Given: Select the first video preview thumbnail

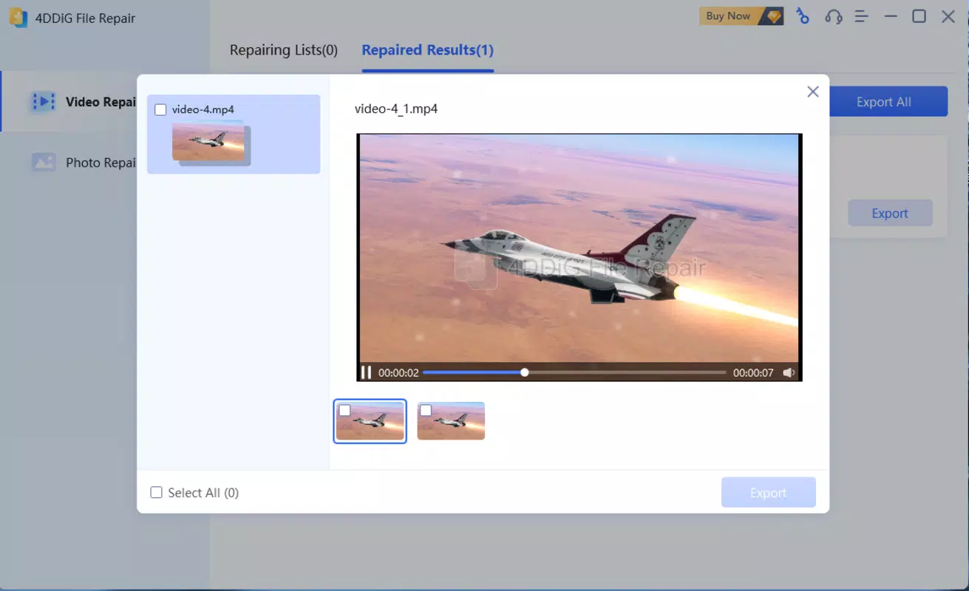Looking at the screenshot, I should point(370,421).
